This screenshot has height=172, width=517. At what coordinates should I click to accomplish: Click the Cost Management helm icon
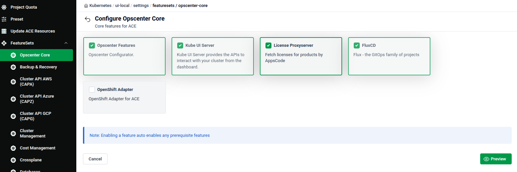click(13, 148)
